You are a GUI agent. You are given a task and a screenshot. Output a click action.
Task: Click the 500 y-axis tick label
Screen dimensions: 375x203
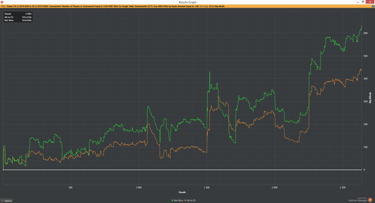[365, 56]
